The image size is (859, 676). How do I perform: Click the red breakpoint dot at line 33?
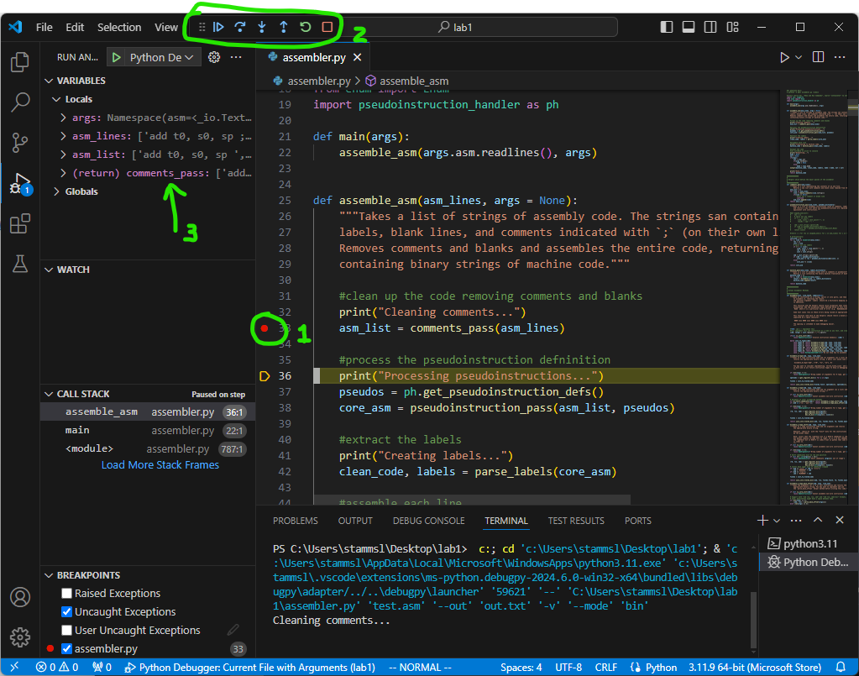[265, 328]
